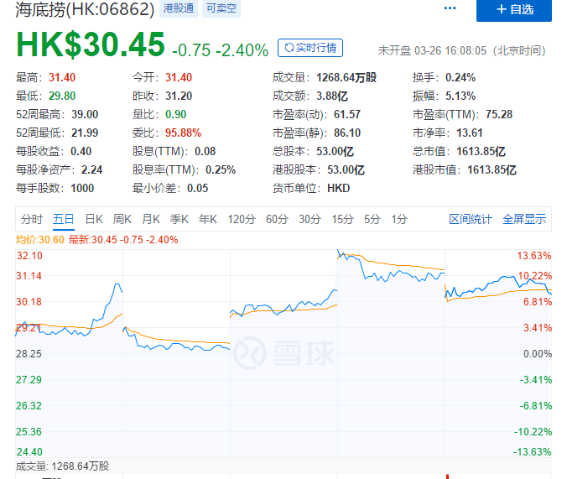The height and width of the screenshot is (479, 567).
Task: Click the 0.00% percent axis label
Action: 538,353
